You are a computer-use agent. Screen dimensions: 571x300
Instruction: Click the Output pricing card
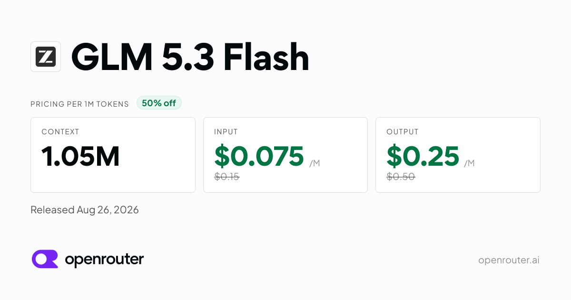point(458,155)
